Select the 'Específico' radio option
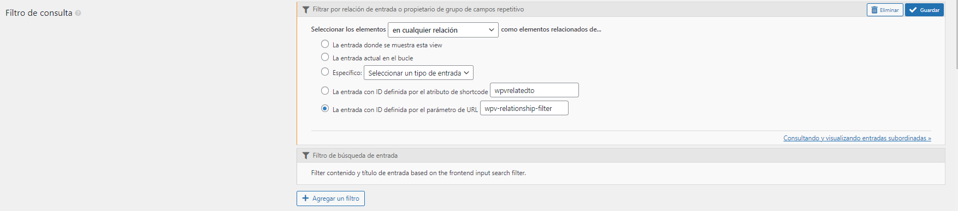 pyautogui.click(x=325, y=72)
